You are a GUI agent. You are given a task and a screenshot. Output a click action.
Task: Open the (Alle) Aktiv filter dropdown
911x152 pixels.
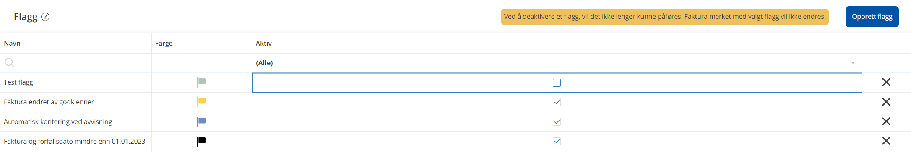point(557,63)
